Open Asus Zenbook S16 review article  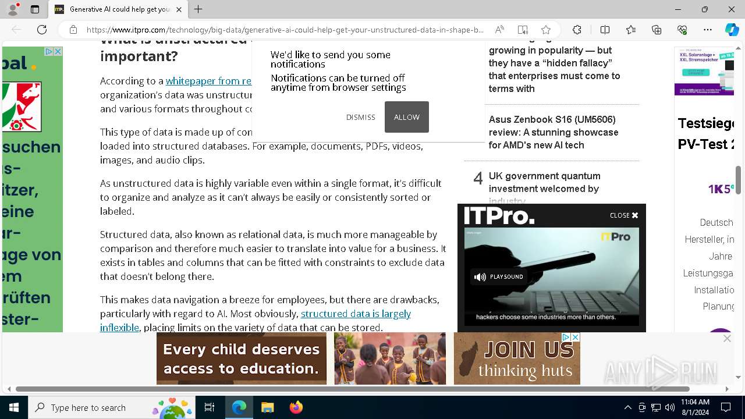click(x=554, y=132)
